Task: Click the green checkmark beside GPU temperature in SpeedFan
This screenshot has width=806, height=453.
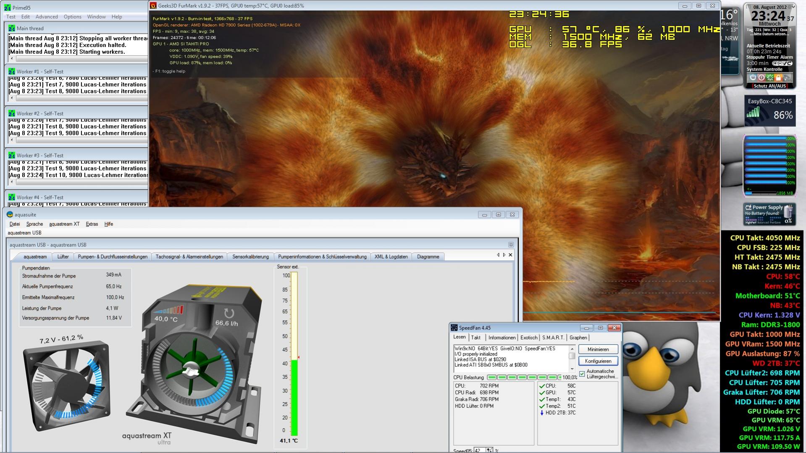Action: [x=542, y=393]
